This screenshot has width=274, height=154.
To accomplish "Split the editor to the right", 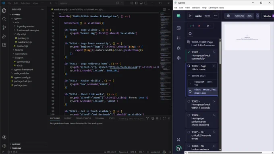I will pos(164,9).
